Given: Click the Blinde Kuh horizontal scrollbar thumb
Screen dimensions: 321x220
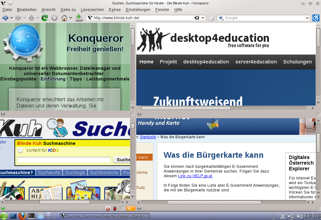Looking at the screenshot, I should (65, 202).
